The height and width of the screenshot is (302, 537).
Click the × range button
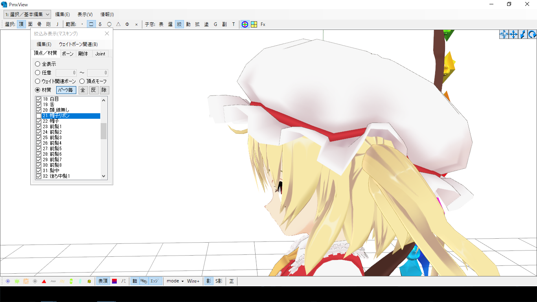coord(136,24)
